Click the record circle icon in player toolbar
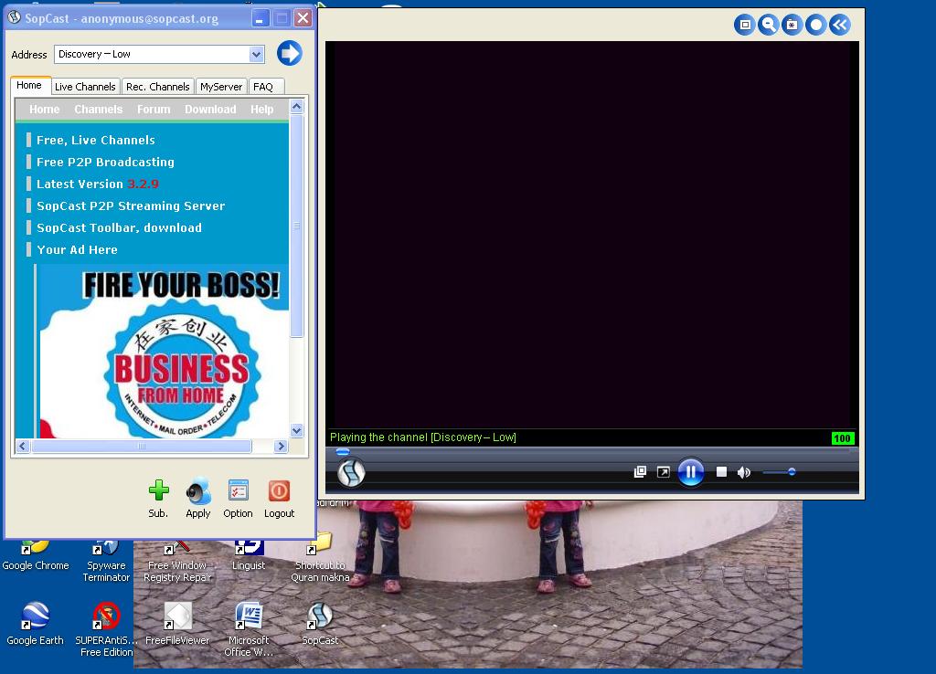 pyautogui.click(x=816, y=25)
